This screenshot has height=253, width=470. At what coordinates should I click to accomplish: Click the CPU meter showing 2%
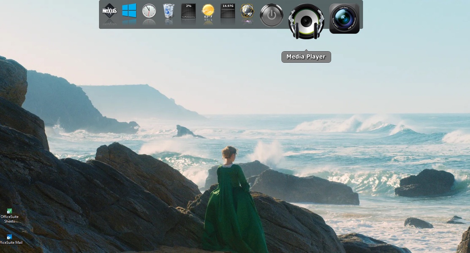point(188,11)
